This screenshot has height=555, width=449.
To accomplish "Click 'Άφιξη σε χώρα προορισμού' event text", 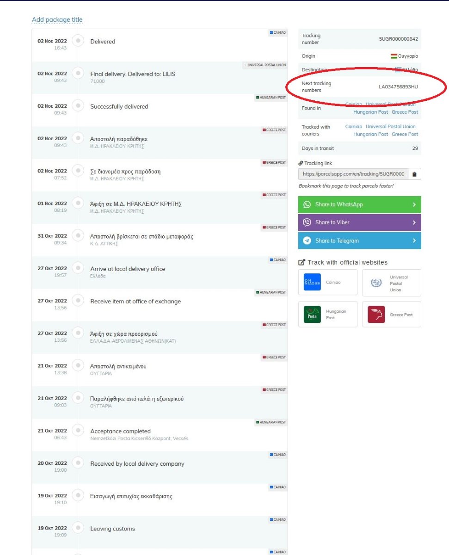I will point(124,334).
